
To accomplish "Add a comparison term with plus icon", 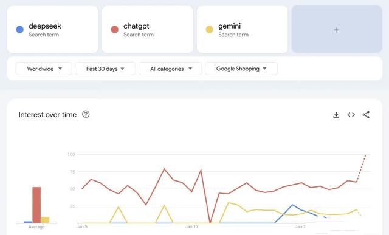I will coord(337,30).
